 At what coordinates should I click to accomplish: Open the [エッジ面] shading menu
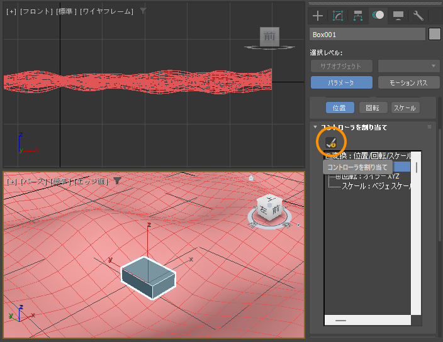point(91,182)
